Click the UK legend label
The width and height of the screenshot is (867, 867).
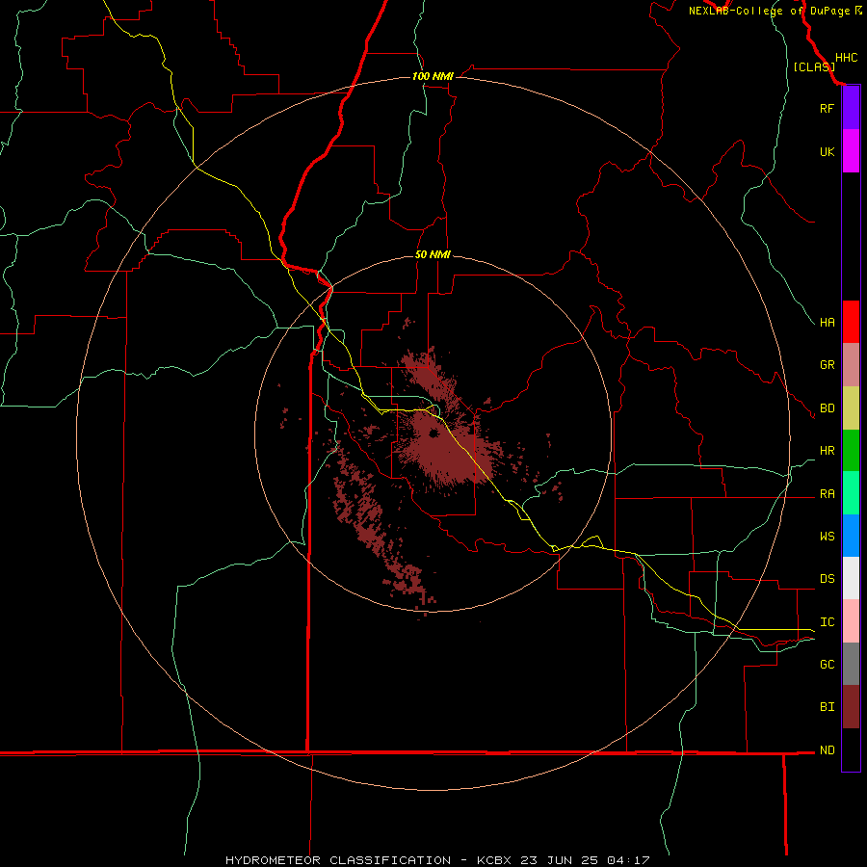click(827, 151)
